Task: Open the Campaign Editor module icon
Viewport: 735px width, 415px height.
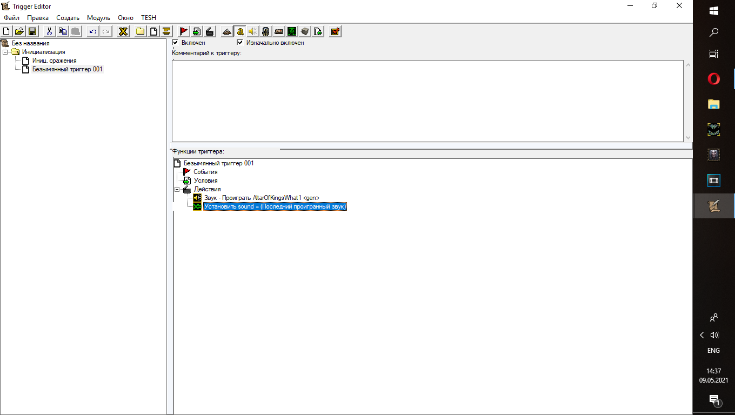Action: (x=279, y=31)
